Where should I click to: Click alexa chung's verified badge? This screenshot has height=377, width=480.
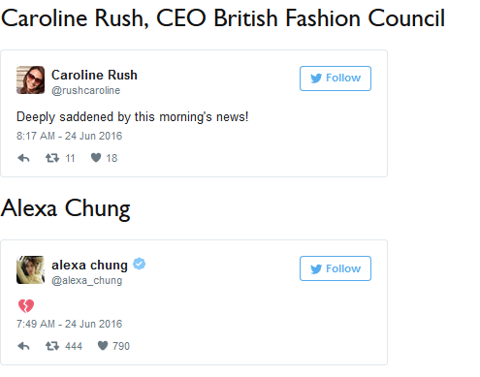click(140, 264)
